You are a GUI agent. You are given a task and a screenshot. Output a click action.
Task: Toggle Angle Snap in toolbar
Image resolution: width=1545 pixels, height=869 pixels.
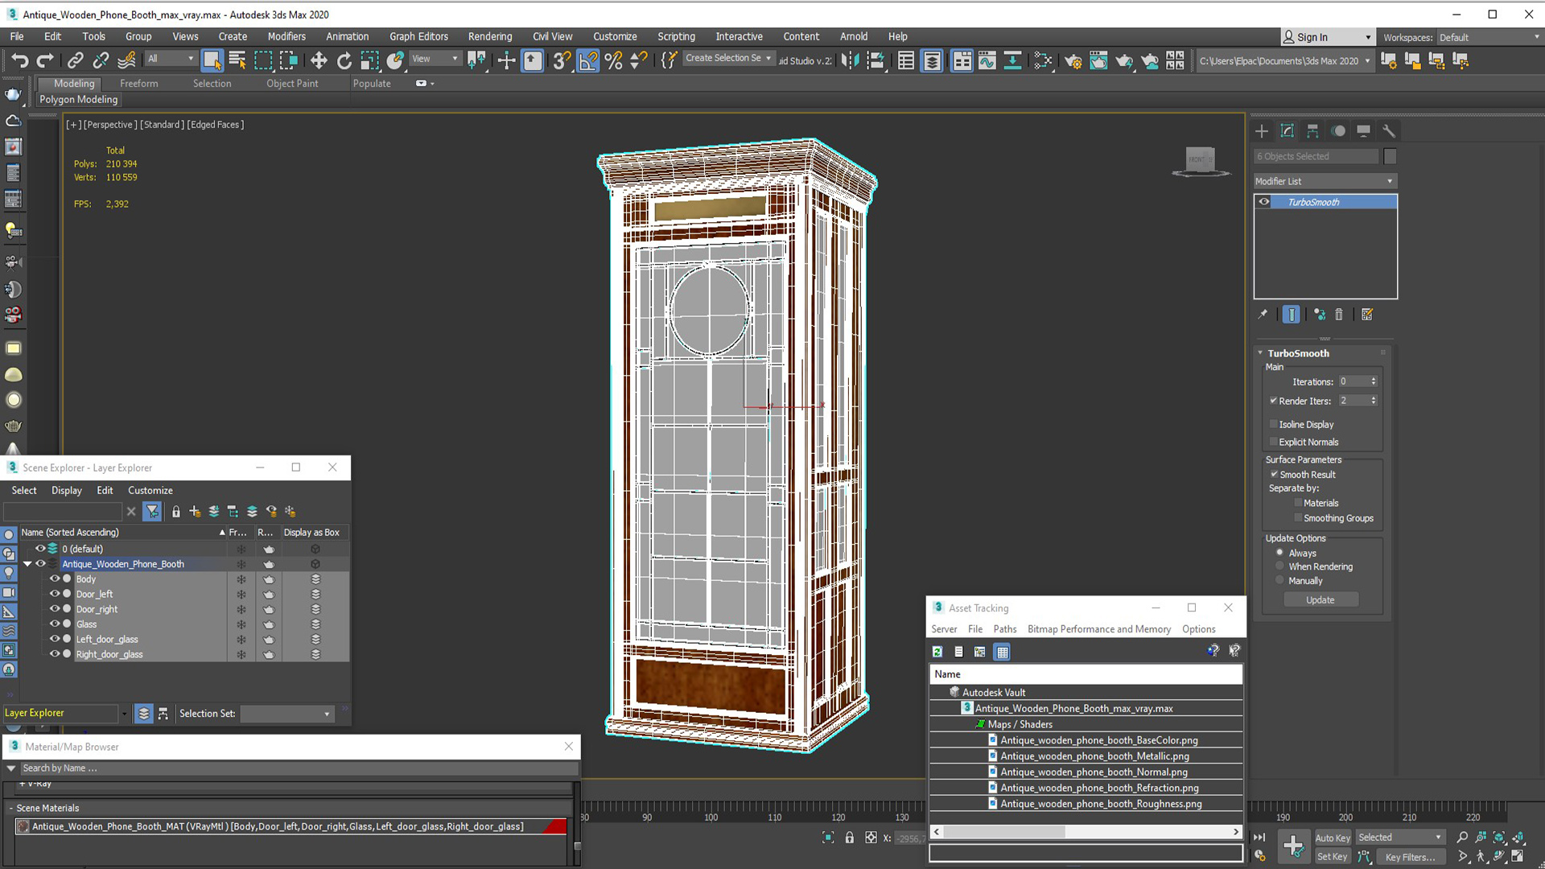(588, 60)
